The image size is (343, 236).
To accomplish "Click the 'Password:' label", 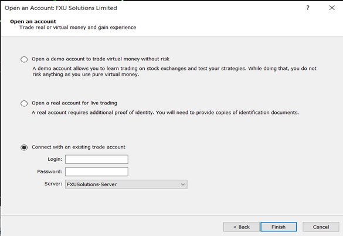I will point(50,171).
